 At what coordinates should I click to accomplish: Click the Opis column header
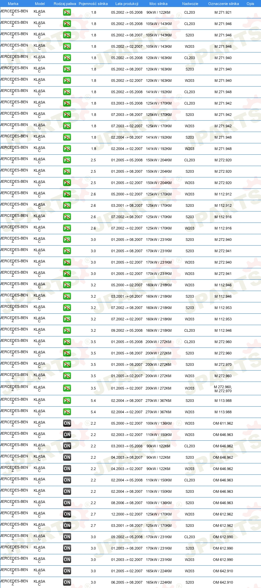[250, 4]
